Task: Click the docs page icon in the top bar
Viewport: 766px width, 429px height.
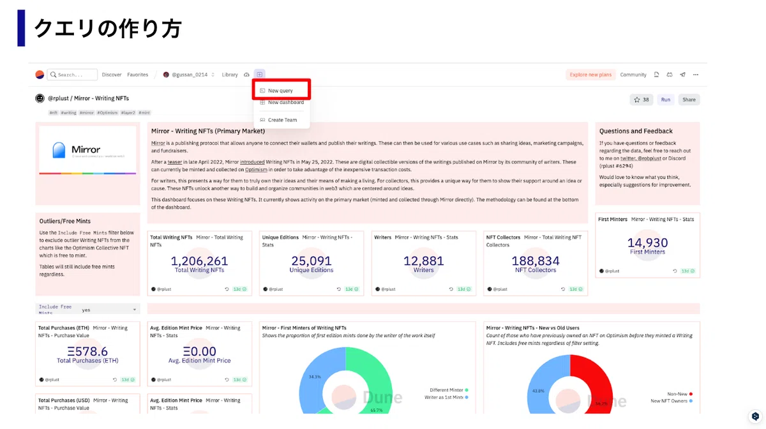Action: (657, 75)
